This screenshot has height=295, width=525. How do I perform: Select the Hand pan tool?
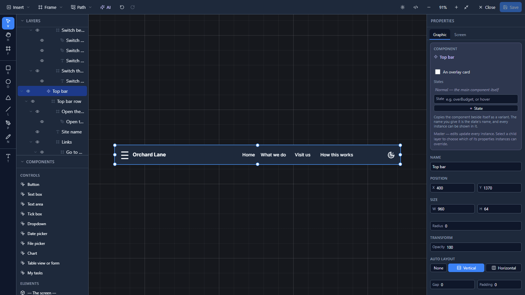tap(8, 36)
